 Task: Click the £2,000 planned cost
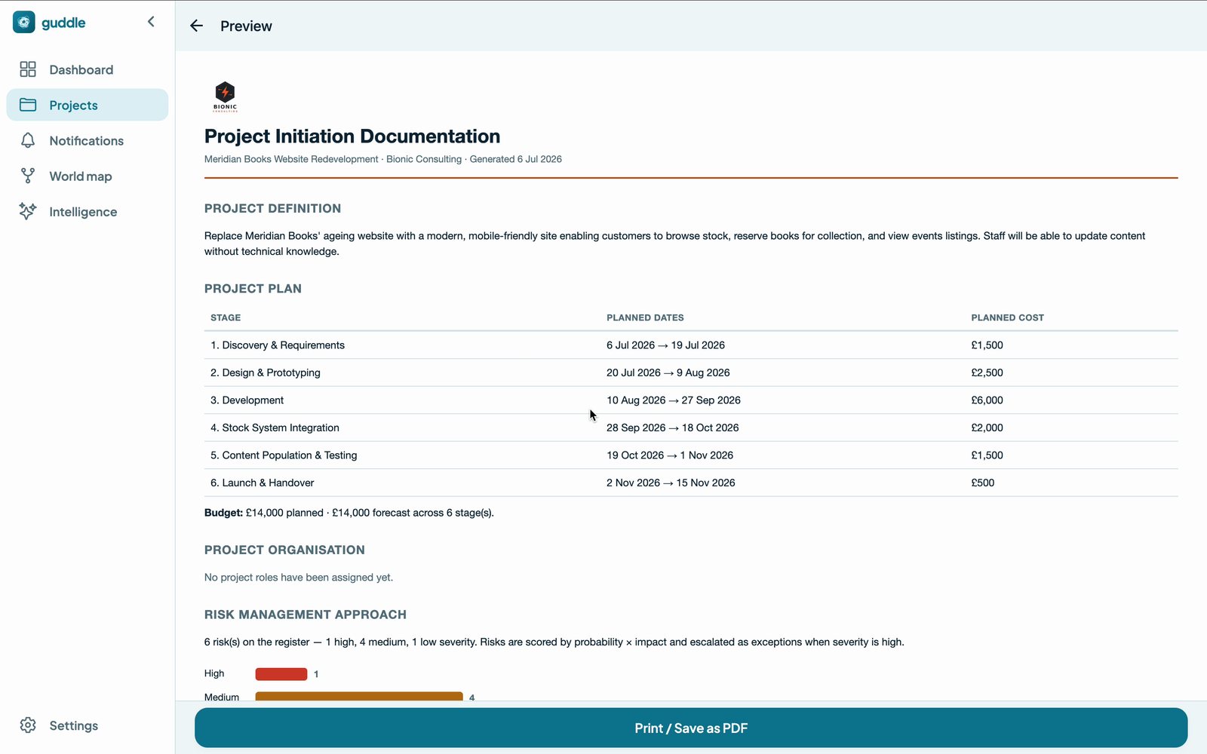pyautogui.click(x=987, y=428)
